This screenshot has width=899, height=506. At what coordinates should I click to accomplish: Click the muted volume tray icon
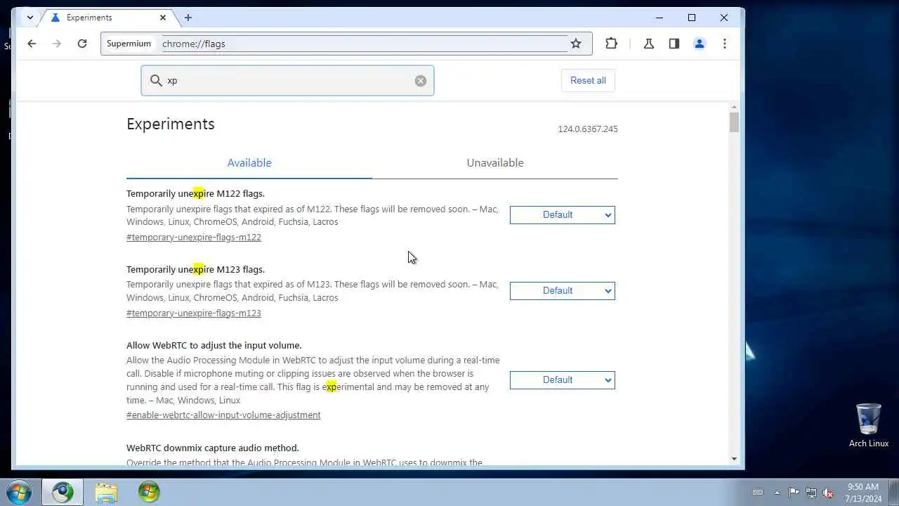(x=829, y=493)
